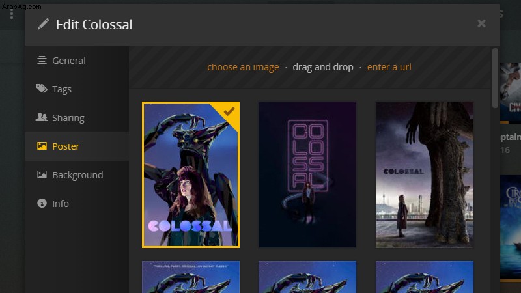
Task: Show the Info tab
Action: 77,204
